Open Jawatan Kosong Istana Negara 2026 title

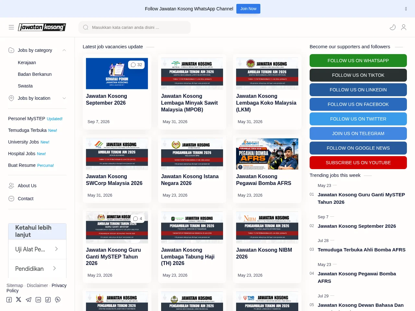[x=190, y=180]
